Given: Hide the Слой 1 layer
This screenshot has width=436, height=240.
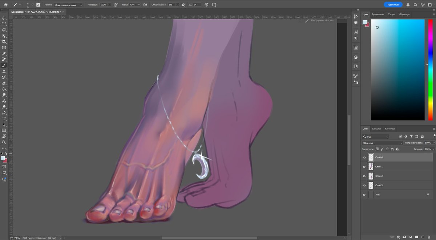Looking at the screenshot, I should (x=364, y=166).
